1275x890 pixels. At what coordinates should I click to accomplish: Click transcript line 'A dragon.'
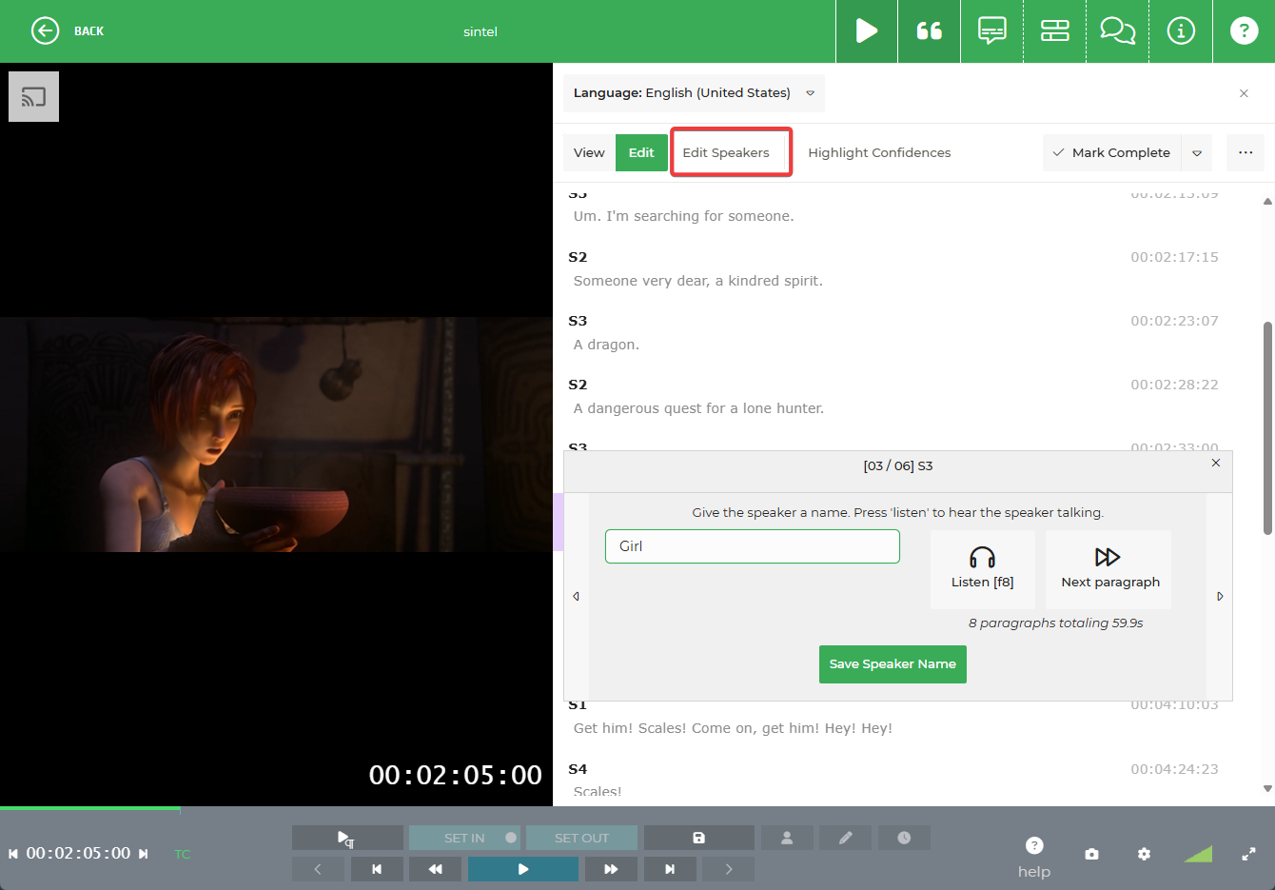tap(606, 345)
